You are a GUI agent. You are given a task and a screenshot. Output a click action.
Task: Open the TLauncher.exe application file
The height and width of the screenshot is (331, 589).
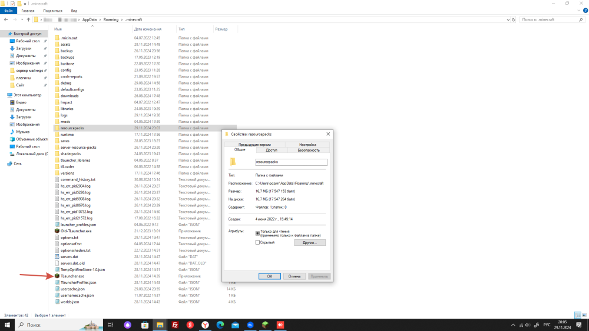click(x=72, y=276)
